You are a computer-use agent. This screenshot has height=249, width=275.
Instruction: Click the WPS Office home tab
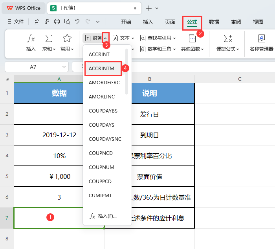tap(24, 8)
